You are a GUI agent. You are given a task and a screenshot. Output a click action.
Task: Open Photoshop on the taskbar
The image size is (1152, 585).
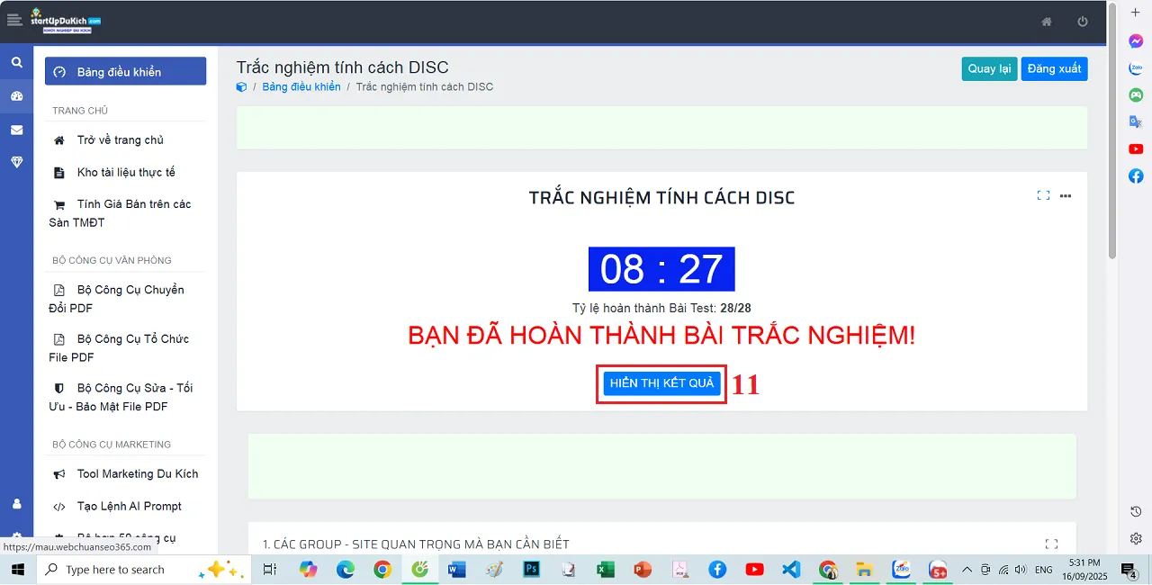tap(531, 570)
